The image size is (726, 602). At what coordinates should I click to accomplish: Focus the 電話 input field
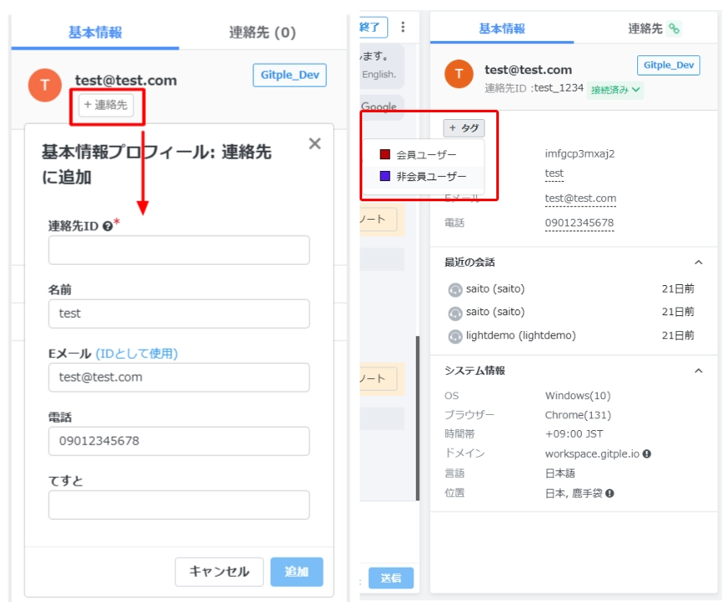click(x=179, y=441)
